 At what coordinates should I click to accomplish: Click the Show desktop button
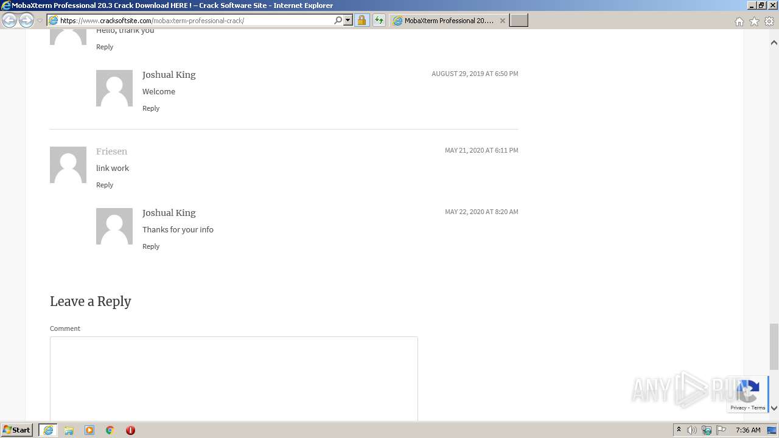click(x=772, y=430)
